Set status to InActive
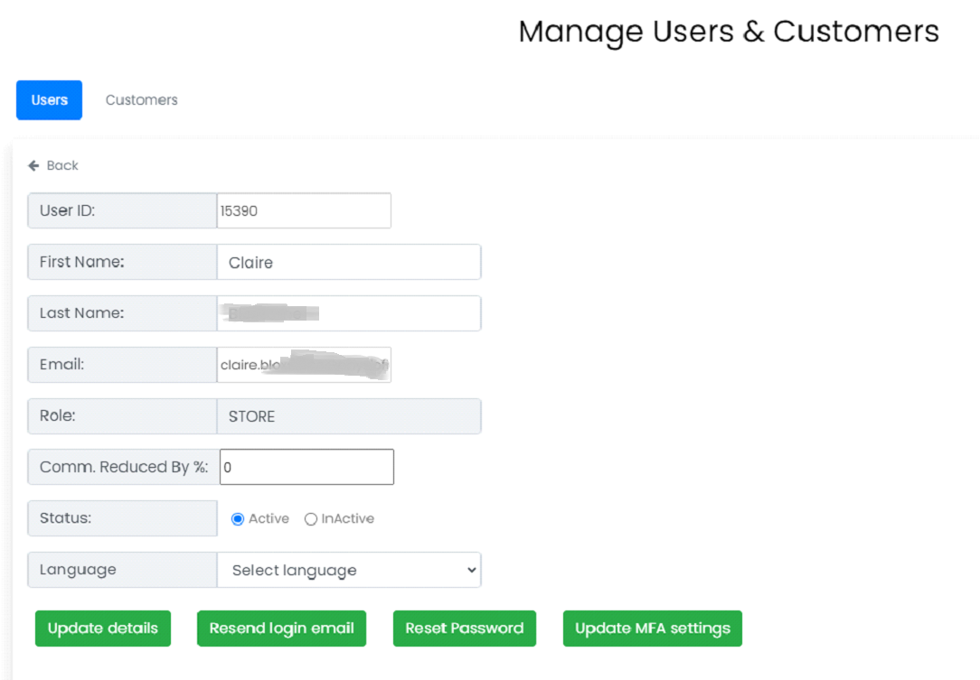The width and height of the screenshot is (980, 680). point(311,519)
